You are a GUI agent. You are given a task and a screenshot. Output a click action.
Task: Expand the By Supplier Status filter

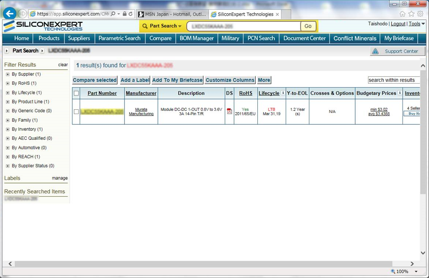pos(8,166)
